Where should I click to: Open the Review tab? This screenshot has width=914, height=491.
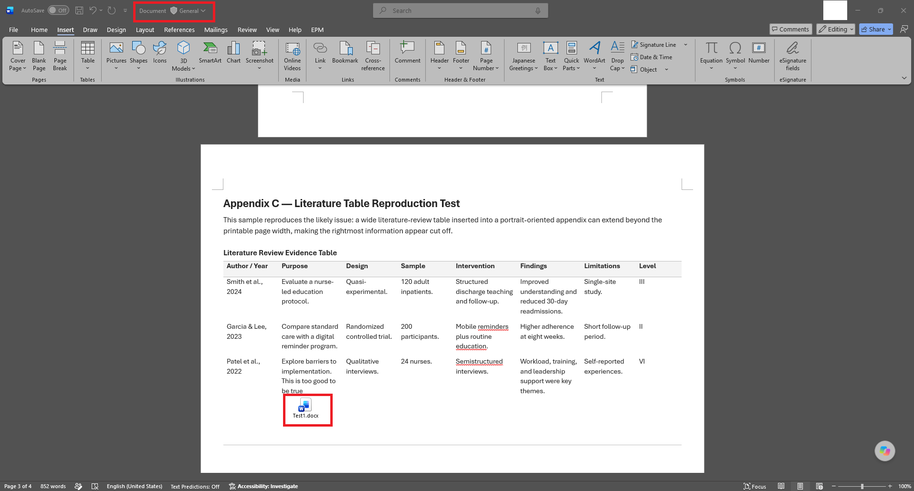click(247, 30)
